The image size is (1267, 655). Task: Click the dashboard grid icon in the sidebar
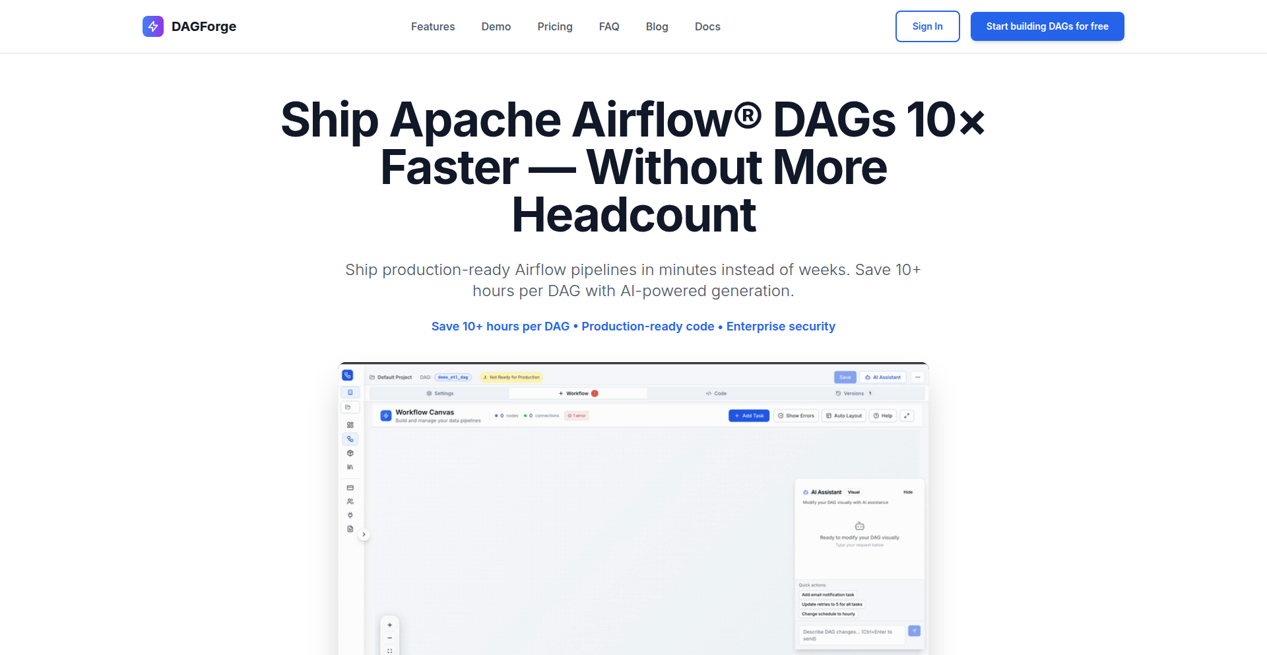coord(350,425)
